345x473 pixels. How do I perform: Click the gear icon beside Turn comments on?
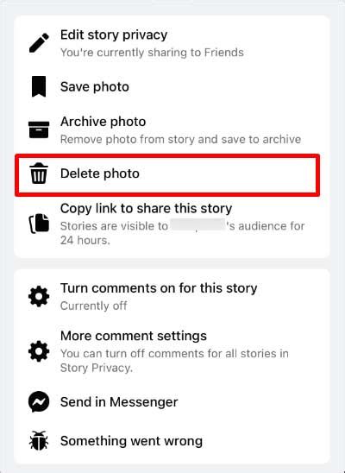pyautogui.click(x=39, y=297)
